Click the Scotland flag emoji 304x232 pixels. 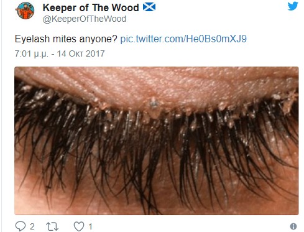tap(149, 7)
